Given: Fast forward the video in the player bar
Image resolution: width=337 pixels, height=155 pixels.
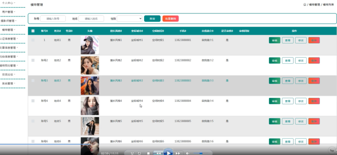Looking at the screenshot, I should [178, 153].
